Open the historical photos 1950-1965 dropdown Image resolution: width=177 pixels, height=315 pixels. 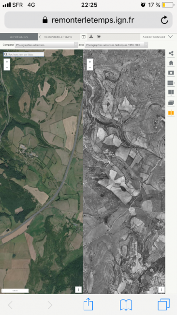[x=116, y=45]
